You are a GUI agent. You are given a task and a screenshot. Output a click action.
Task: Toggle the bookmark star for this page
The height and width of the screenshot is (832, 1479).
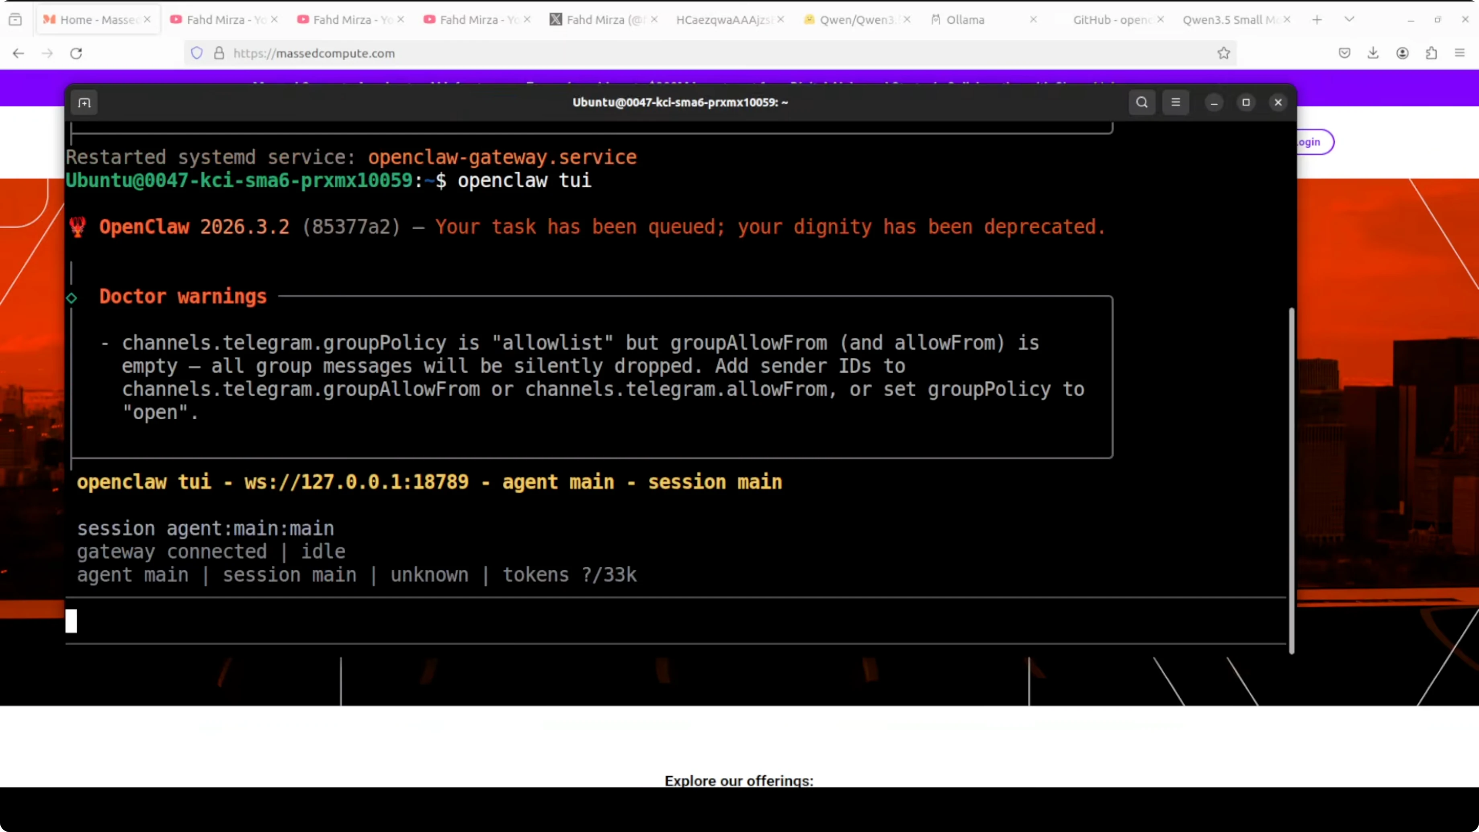tap(1223, 53)
